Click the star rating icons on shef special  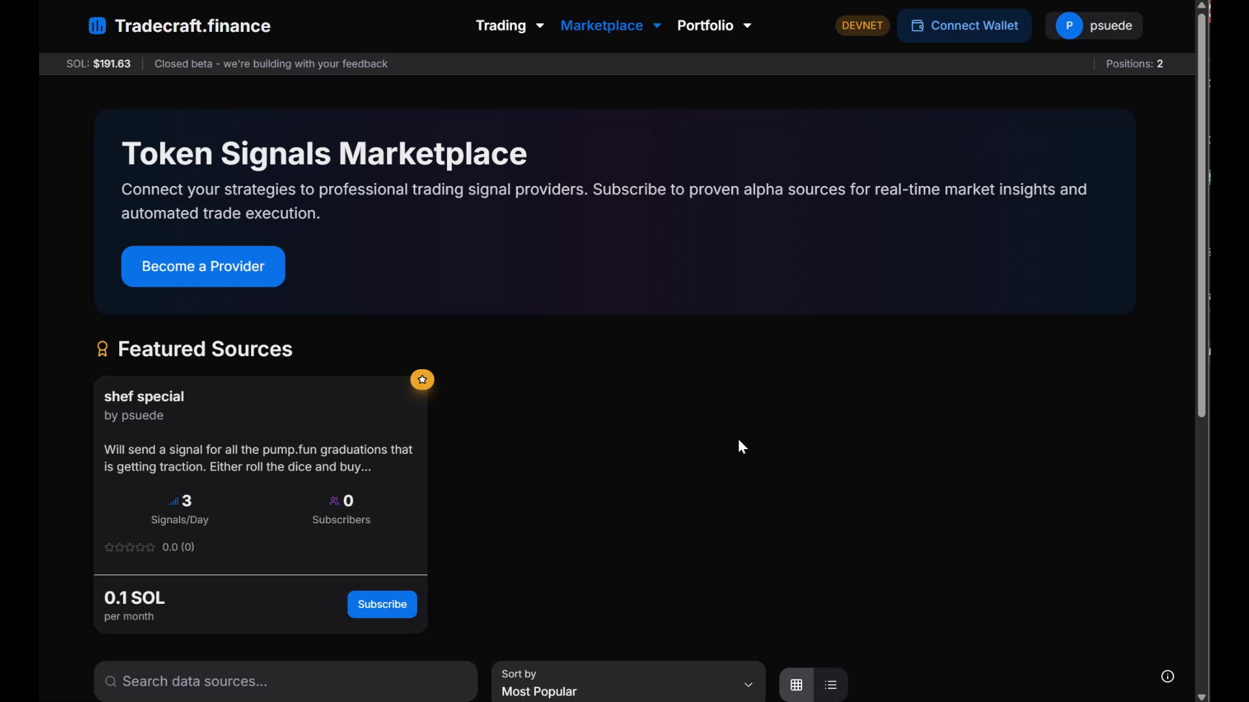click(x=130, y=547)
